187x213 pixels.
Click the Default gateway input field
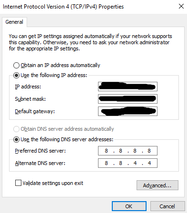[128, 111]
